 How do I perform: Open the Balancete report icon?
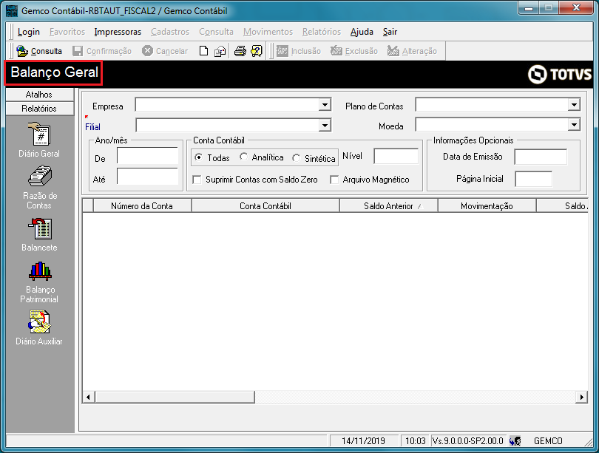click(x=40, y=228)
